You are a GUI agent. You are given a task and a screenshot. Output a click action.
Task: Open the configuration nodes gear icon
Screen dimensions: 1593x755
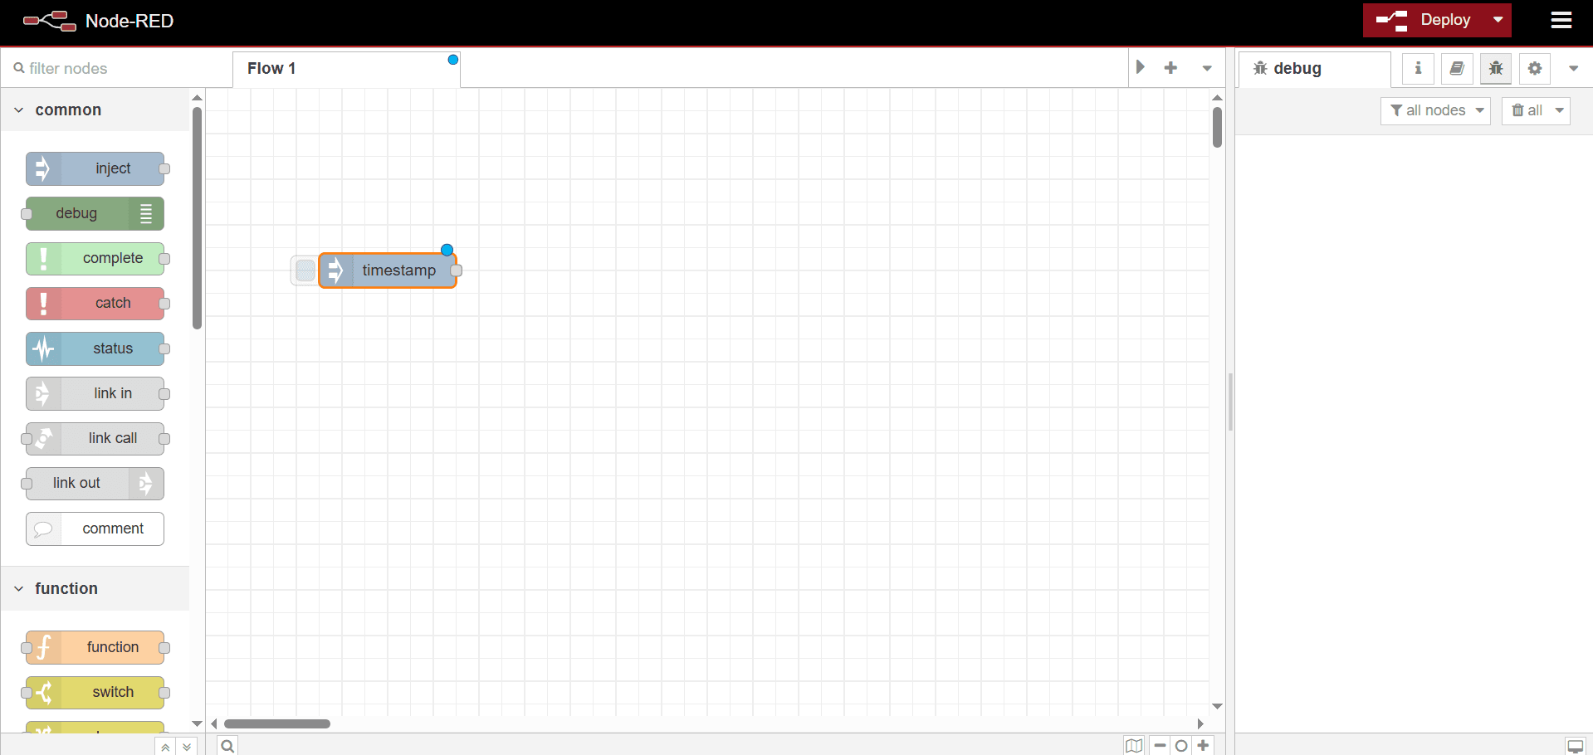click(1535, 68)
